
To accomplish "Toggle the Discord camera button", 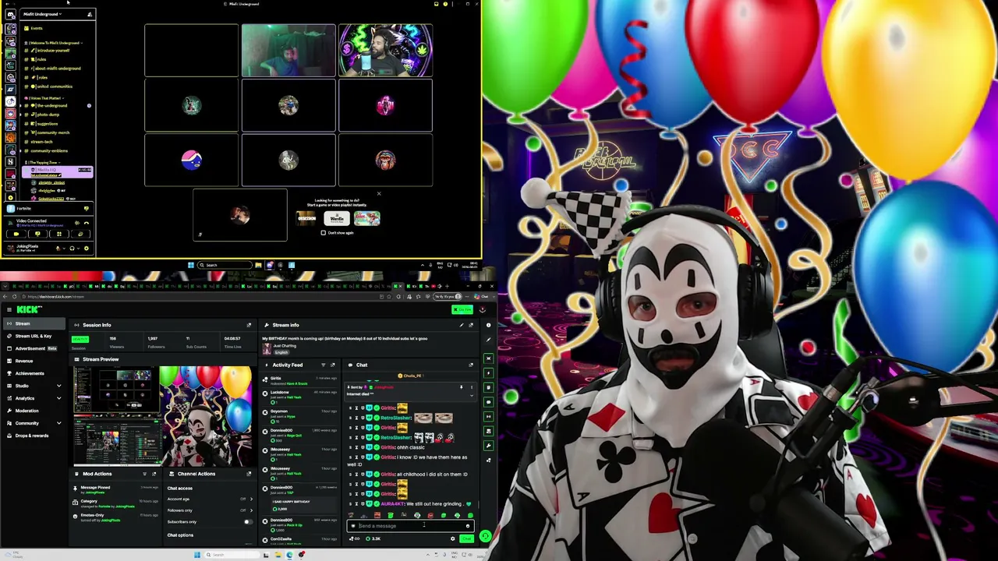I will 16,234.
